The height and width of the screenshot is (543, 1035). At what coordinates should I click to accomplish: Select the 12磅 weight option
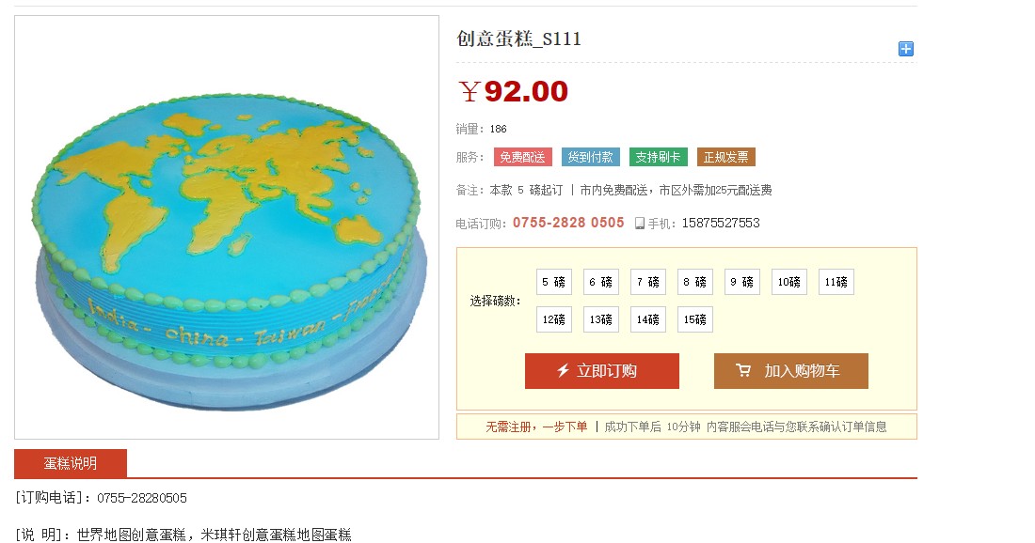coord(554,319)
